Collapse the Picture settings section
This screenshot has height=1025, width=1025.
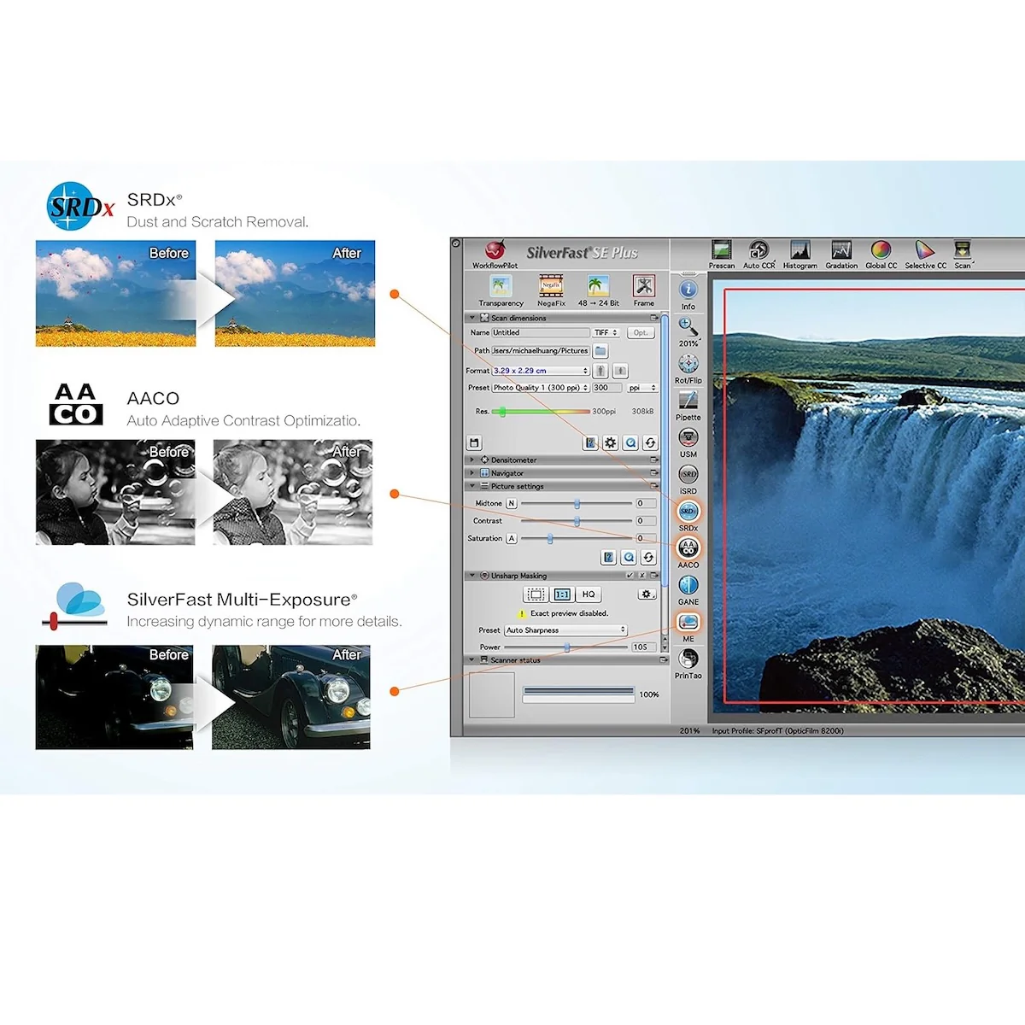point(471,486)
